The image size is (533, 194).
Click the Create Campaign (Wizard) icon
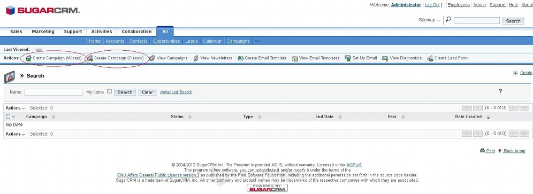(x=28, y=58)
